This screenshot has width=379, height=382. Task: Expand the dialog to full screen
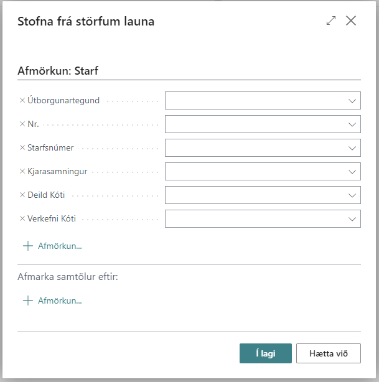(x=331, y=21)
